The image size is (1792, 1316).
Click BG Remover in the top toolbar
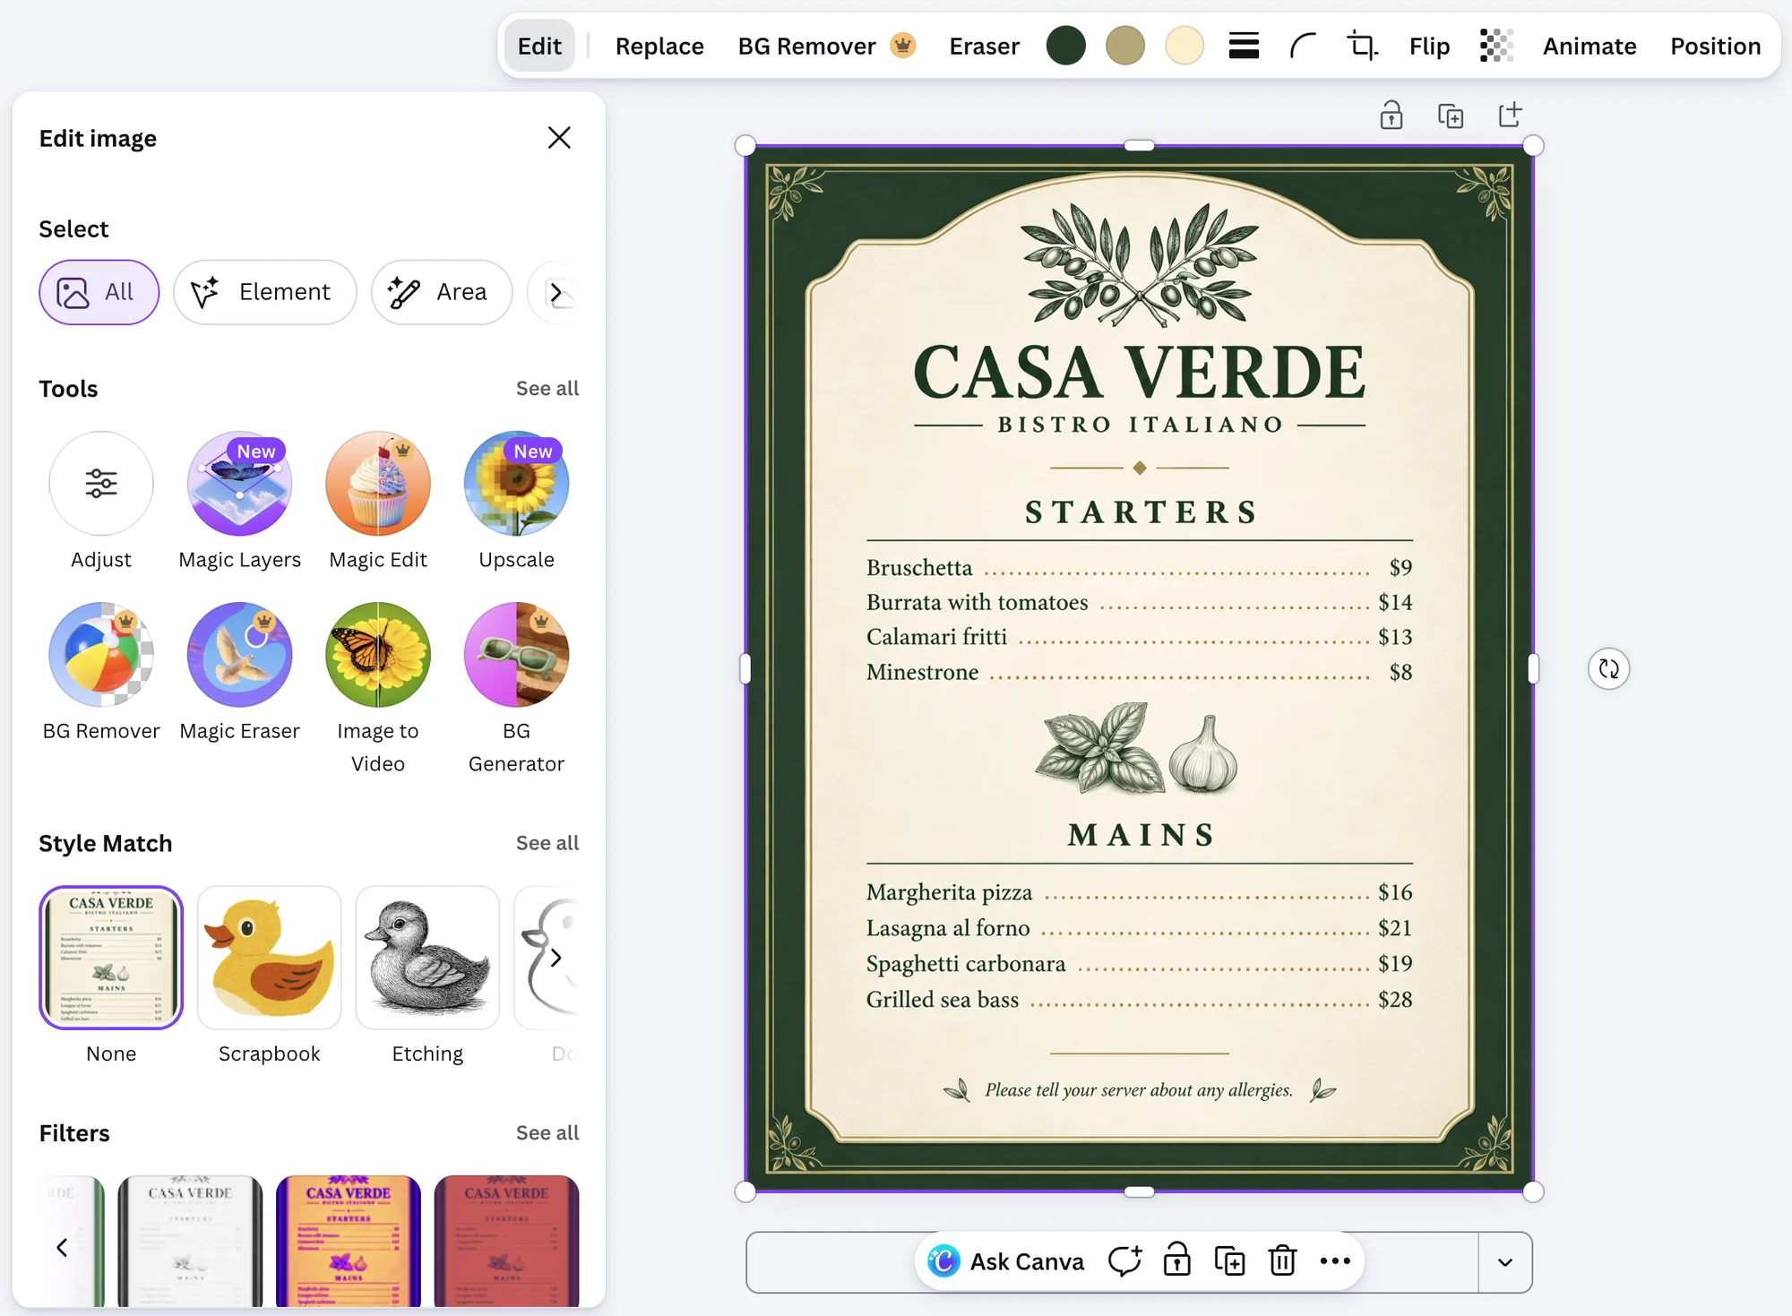(827, 46)
